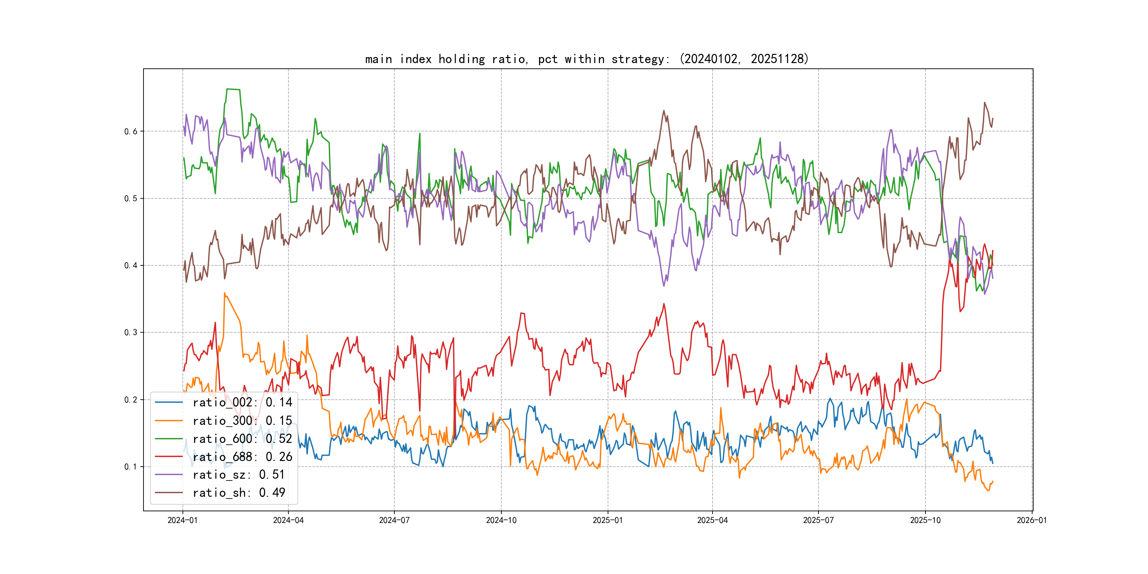The height and width of the screenshot is (574, 1148).
Task: Click the ratio_600 legend label
Action: (242, 439)
